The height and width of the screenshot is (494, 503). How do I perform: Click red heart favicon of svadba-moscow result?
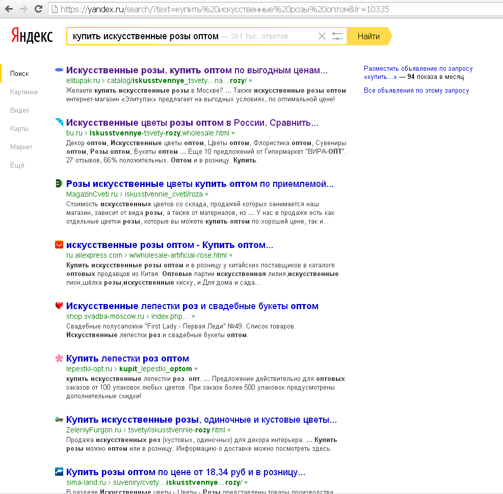pyautogui.click(x=59, y=306)
